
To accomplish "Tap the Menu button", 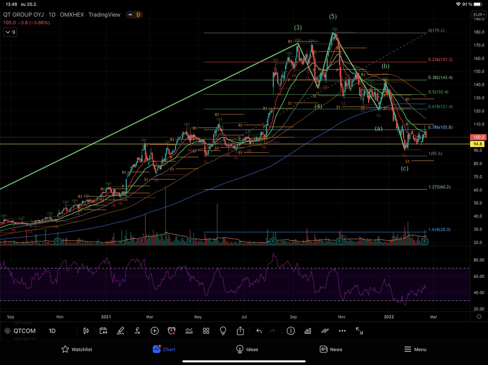I will pyautogui.click(x=415, y=349).
